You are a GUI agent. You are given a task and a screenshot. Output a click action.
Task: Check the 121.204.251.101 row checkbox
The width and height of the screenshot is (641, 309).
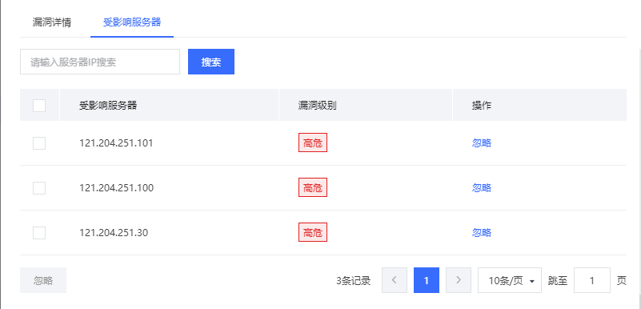point(39,143)
